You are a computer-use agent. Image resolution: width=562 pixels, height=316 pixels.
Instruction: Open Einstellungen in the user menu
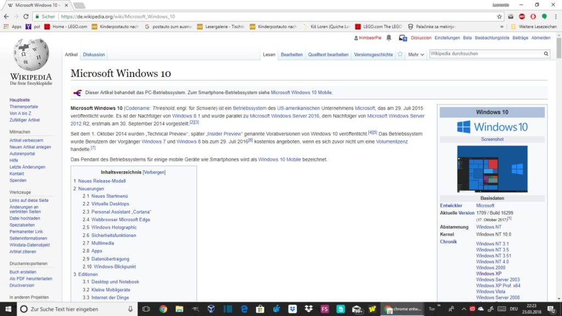pos(447,38)
